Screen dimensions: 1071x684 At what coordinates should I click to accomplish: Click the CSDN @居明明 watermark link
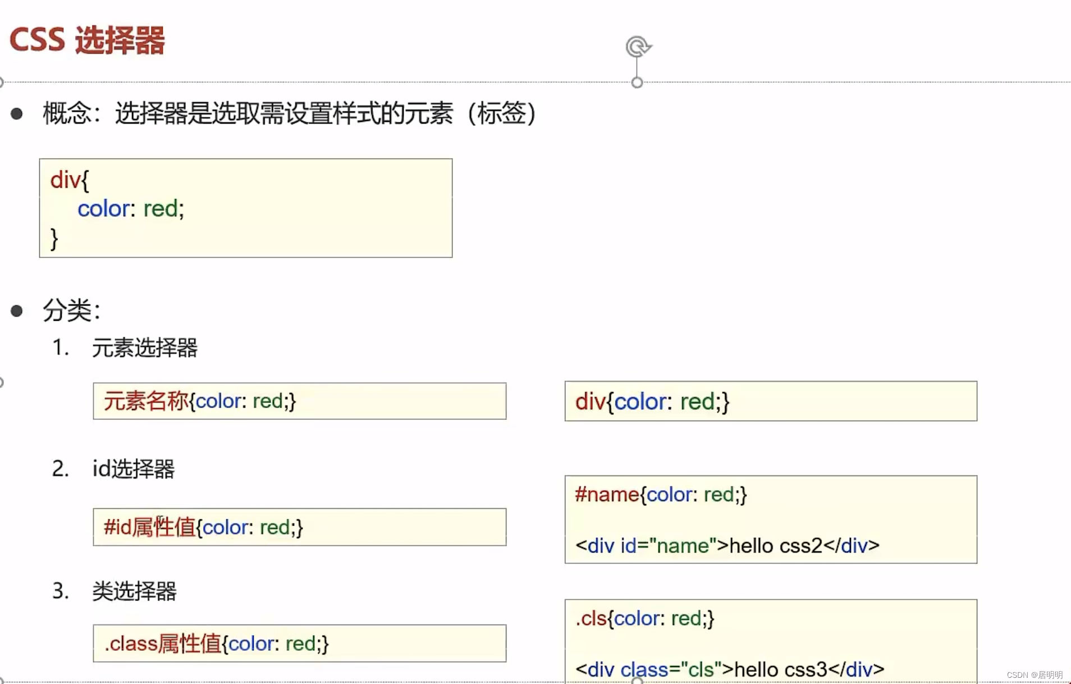pyautogui.click(x=1036, y=675)
